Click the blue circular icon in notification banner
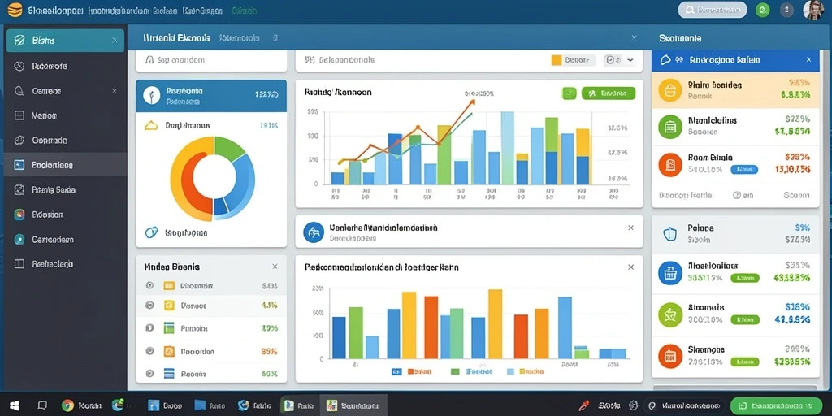This screenshot has width=832, height=416. tap(314, 232)
